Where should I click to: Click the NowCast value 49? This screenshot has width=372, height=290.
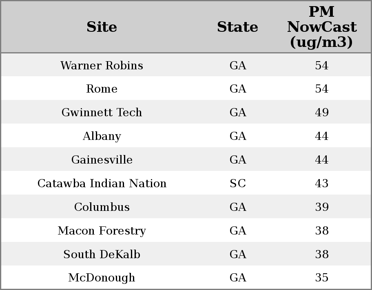(x=321, y=113)
